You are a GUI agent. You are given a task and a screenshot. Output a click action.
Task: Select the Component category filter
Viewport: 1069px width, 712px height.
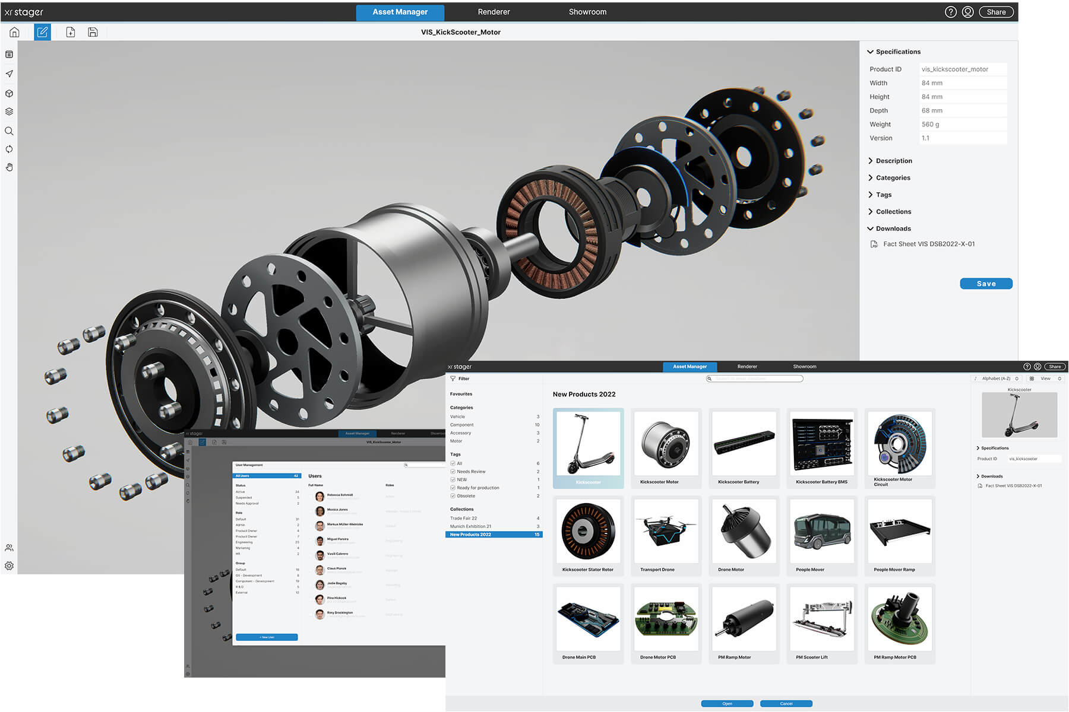(x=494, y=425)
